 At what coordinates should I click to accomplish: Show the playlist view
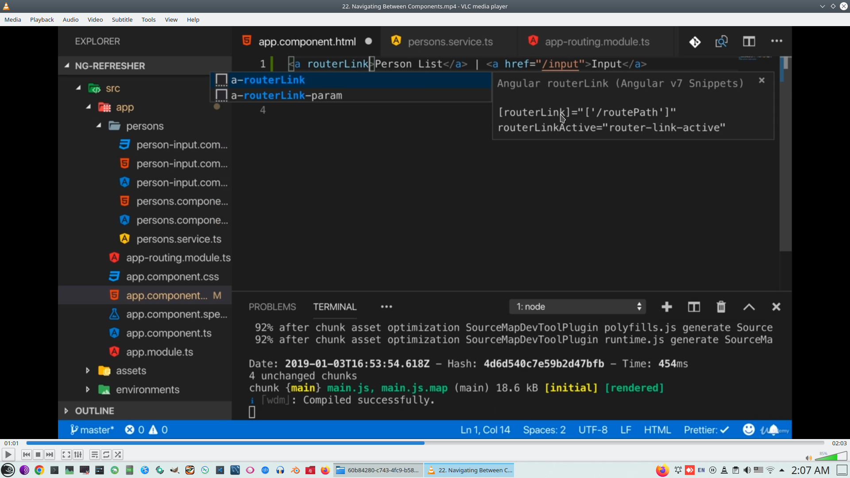coord(94,455)
